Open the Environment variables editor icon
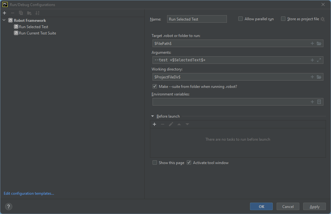Image resolution: width=331 pixels, height=214 pixels. pyautogui.click(x=319, y=102)
